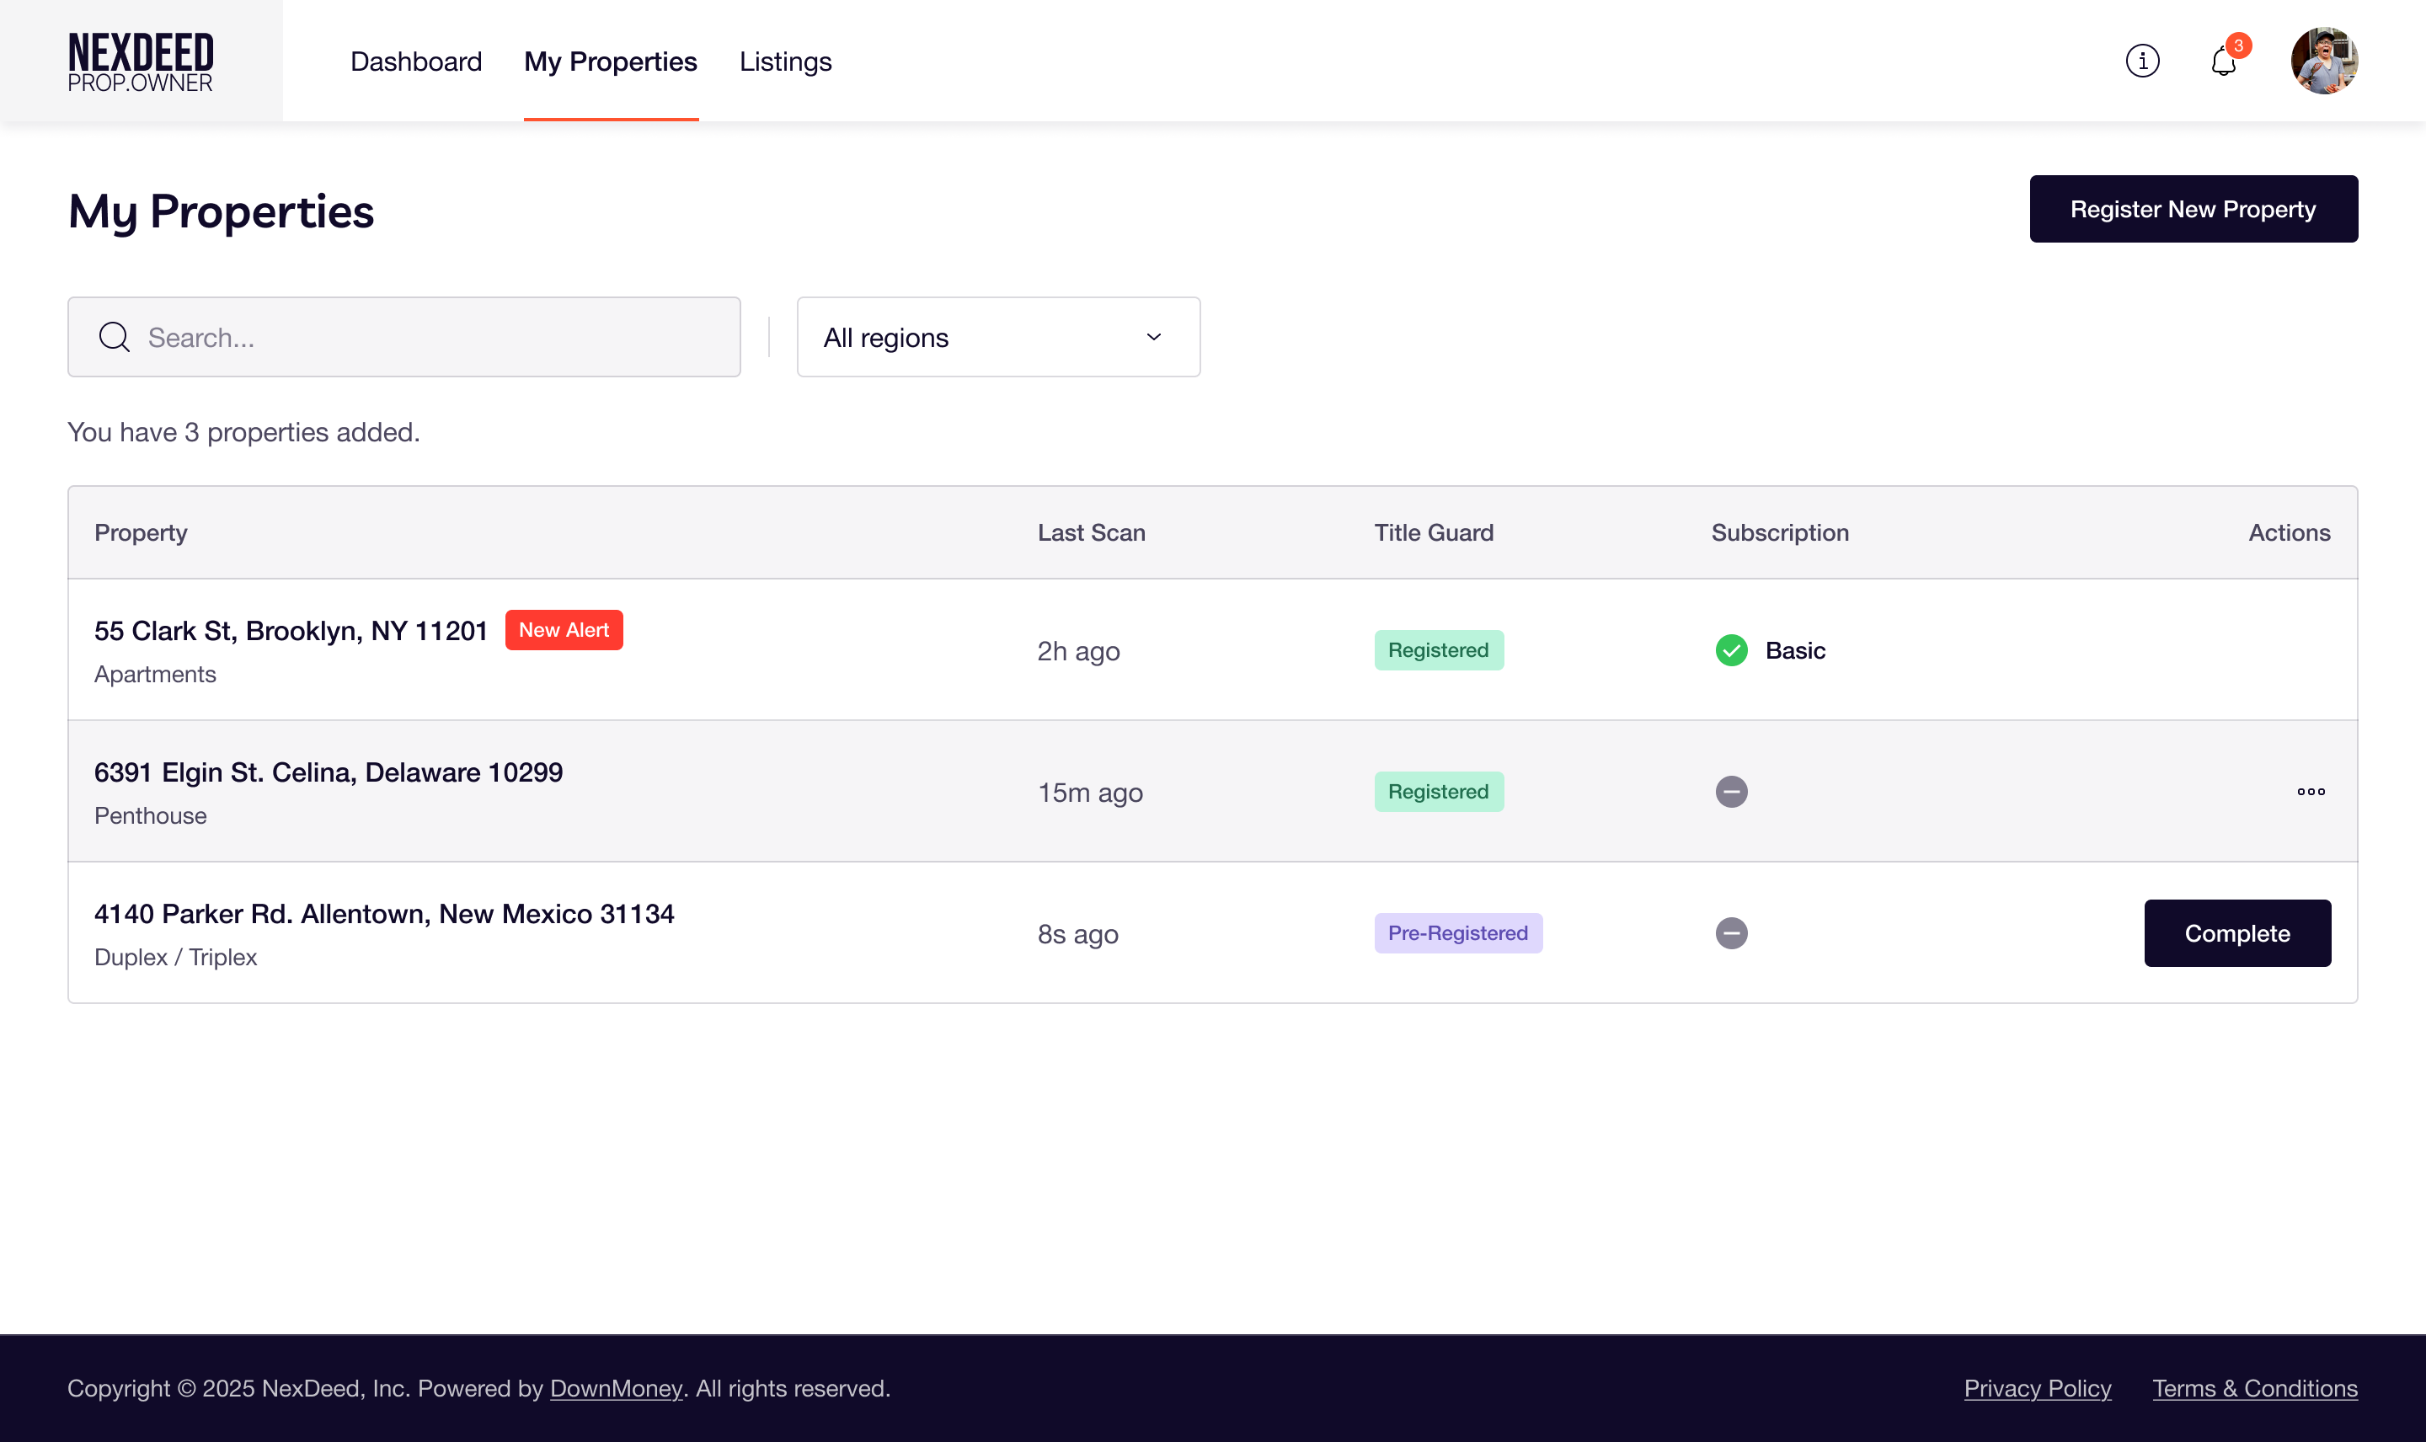
Task: Open three-dot actions menu for Elgin St
Action: tap(2310, 792)
